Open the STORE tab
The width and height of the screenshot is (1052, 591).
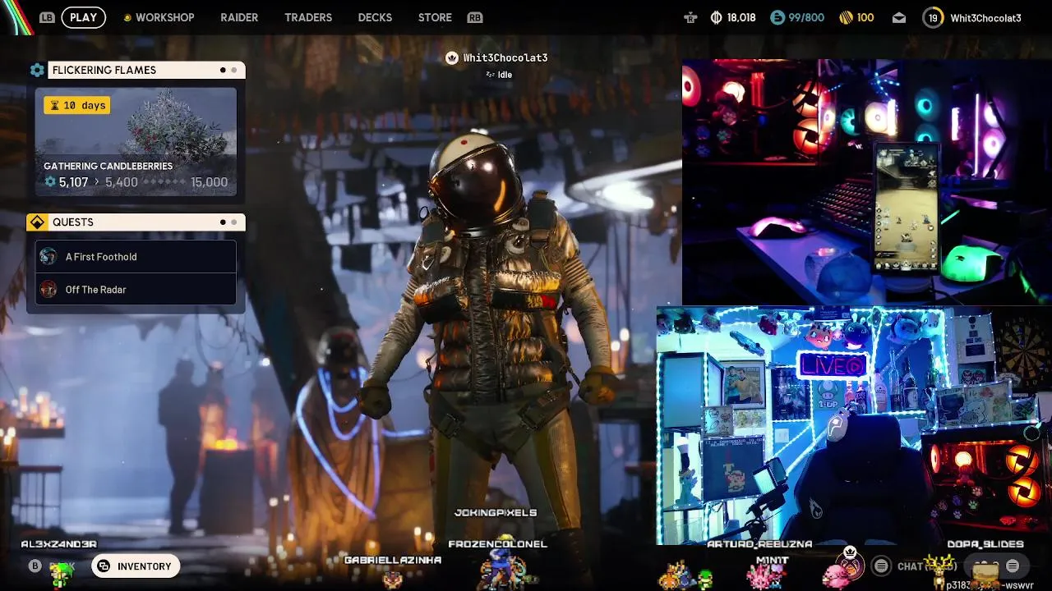pyautogui.click(x=435, y=17)
